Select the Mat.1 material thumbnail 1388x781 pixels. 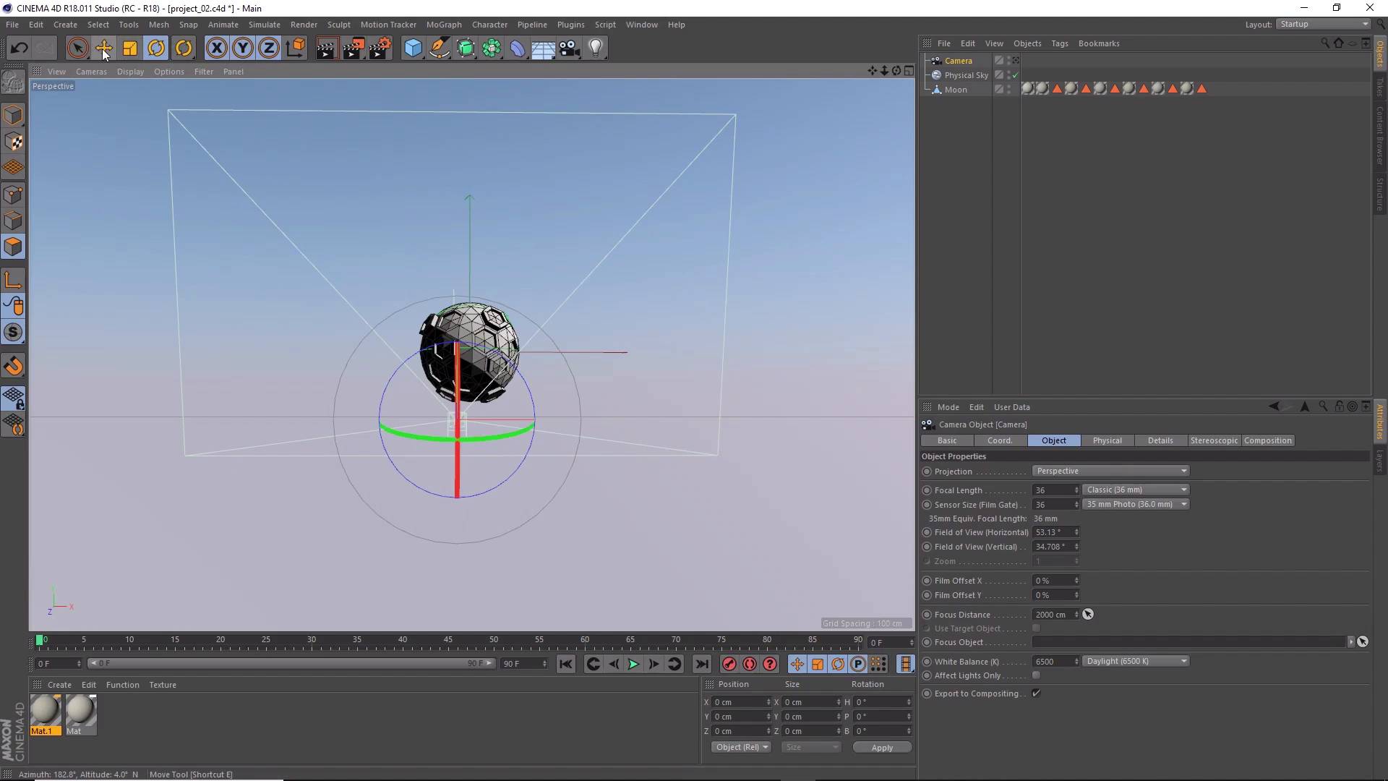[45, 710]
